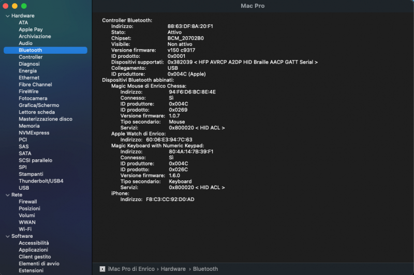Open the PCI entry
This screenshot has width=414, height=275.
[23, 140]
